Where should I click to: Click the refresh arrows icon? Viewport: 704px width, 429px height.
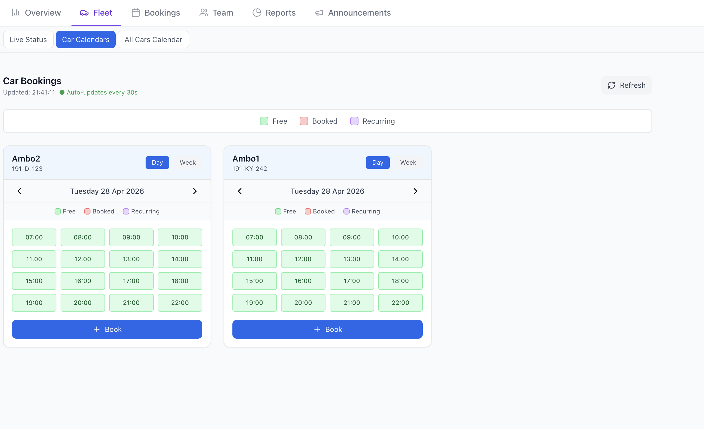click(611, 85)
